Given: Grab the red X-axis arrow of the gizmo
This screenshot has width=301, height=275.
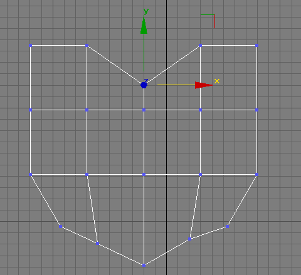Looking at the screenshot, I should 203,85.
